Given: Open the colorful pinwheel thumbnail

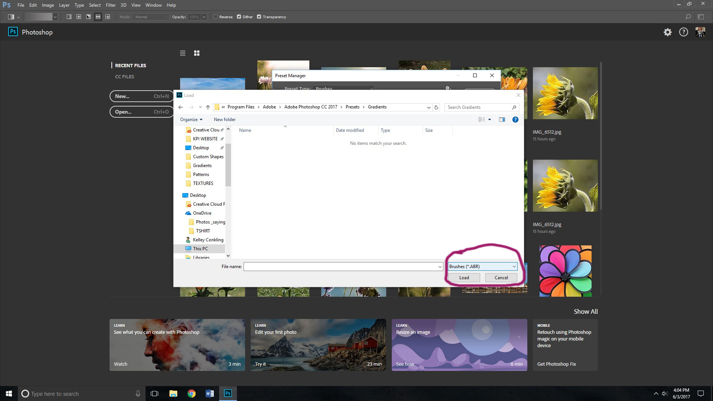Looking at the screenshot, I should point(565,271).
